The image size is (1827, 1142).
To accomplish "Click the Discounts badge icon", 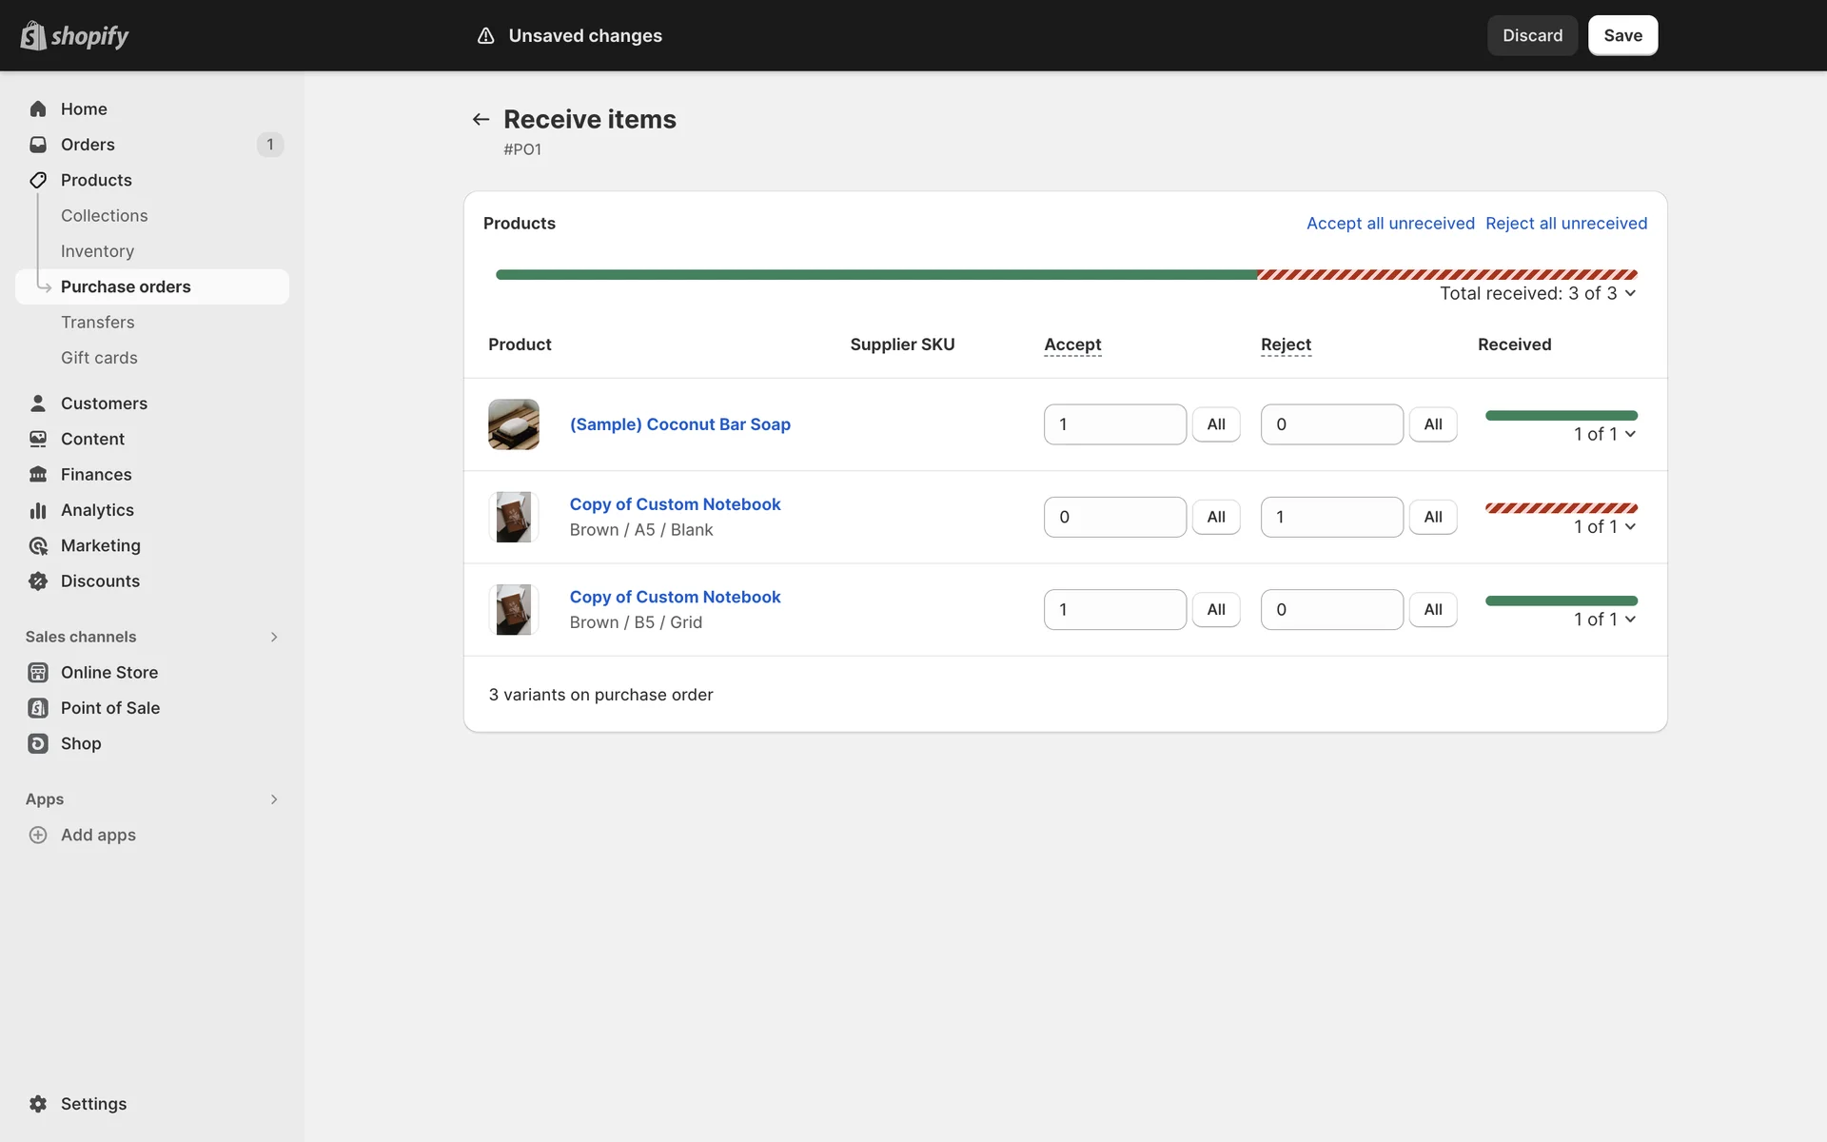I will coord(38,581).
